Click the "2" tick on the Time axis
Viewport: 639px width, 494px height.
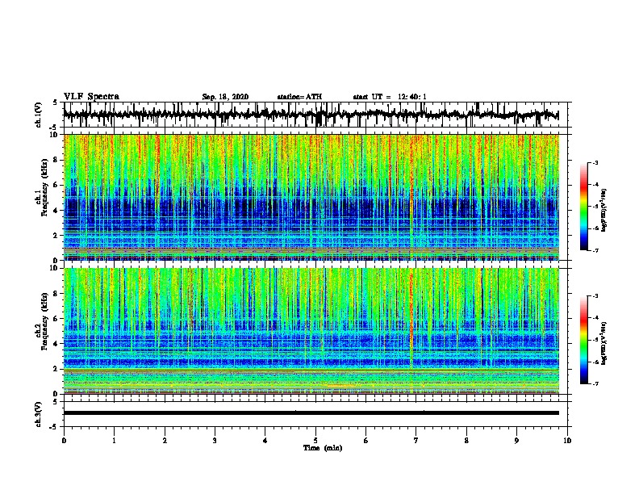pos(165,441)
